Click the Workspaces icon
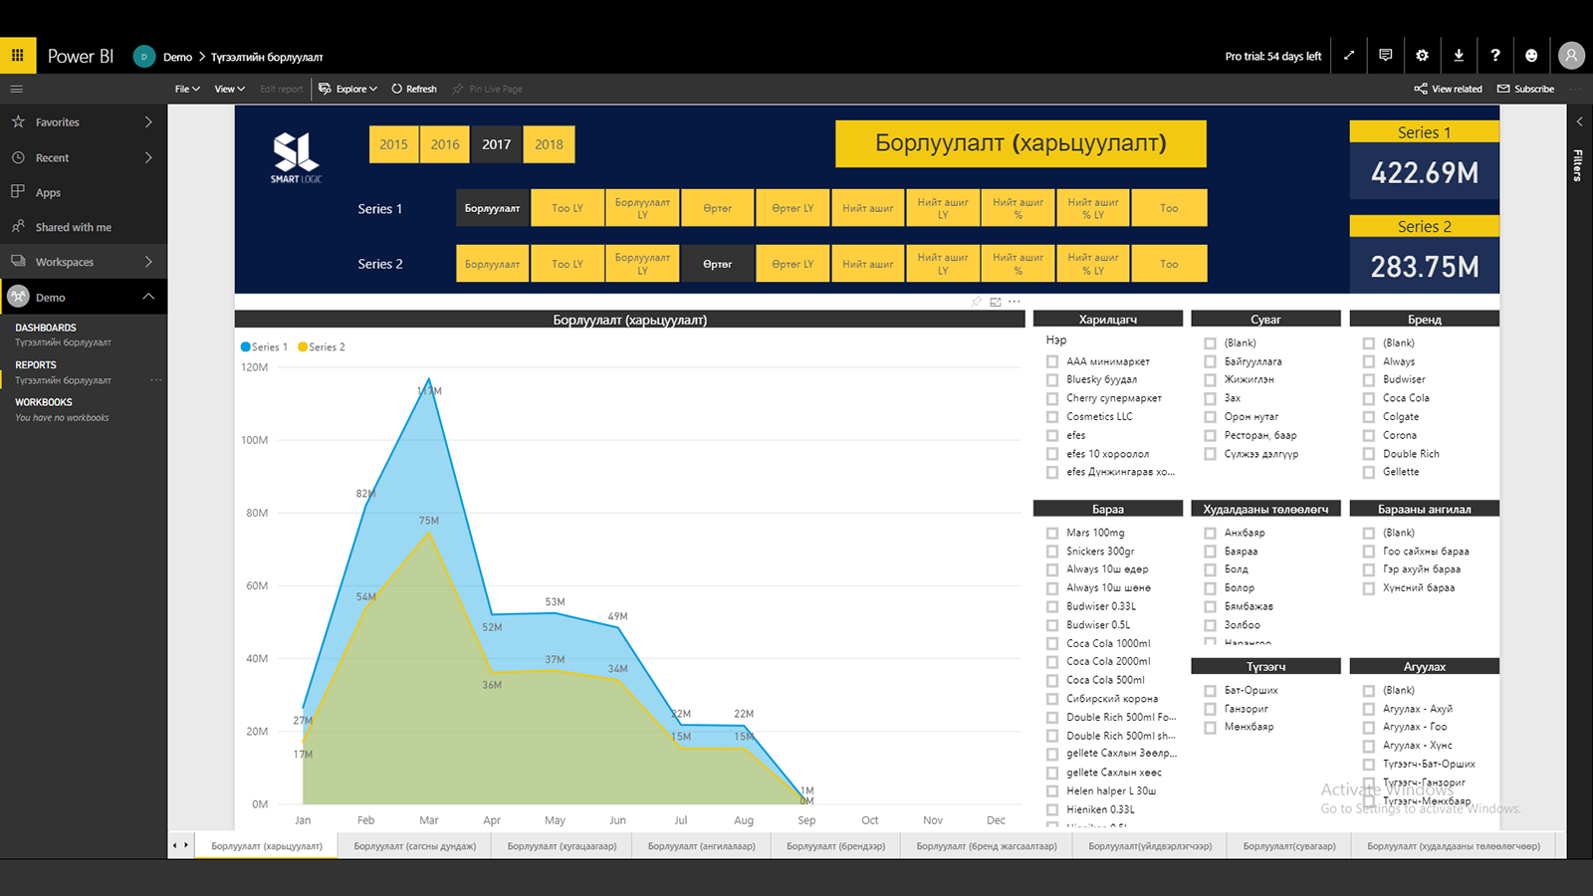The width and height of the screenshot is (1593, 896). (18, 262)
